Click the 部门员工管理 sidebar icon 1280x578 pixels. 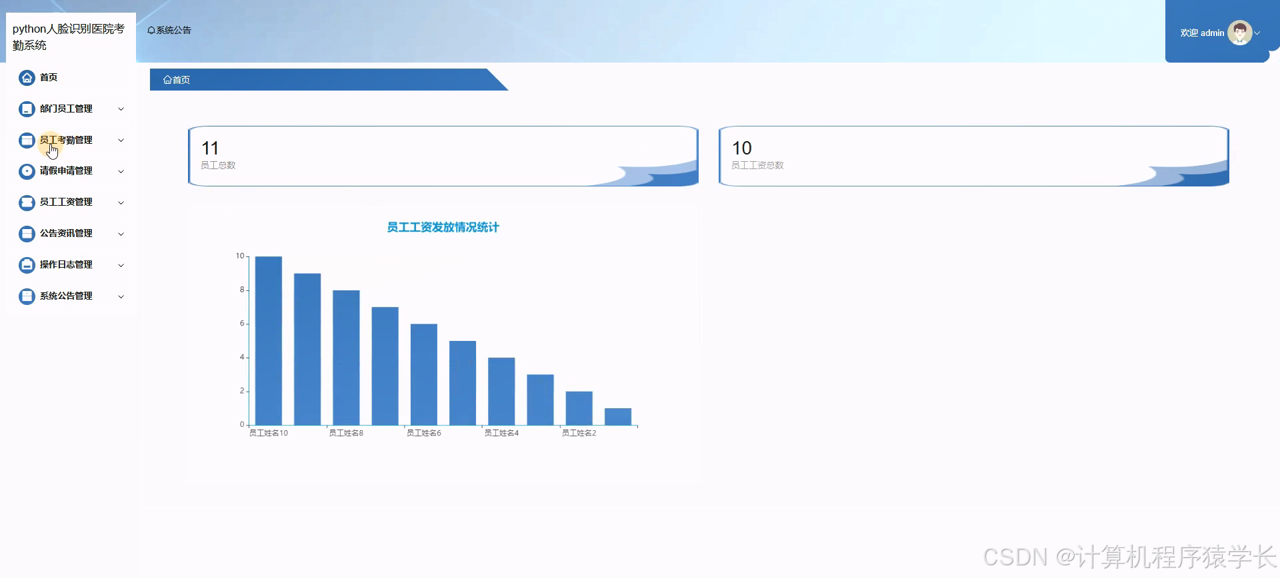[27, 109]
